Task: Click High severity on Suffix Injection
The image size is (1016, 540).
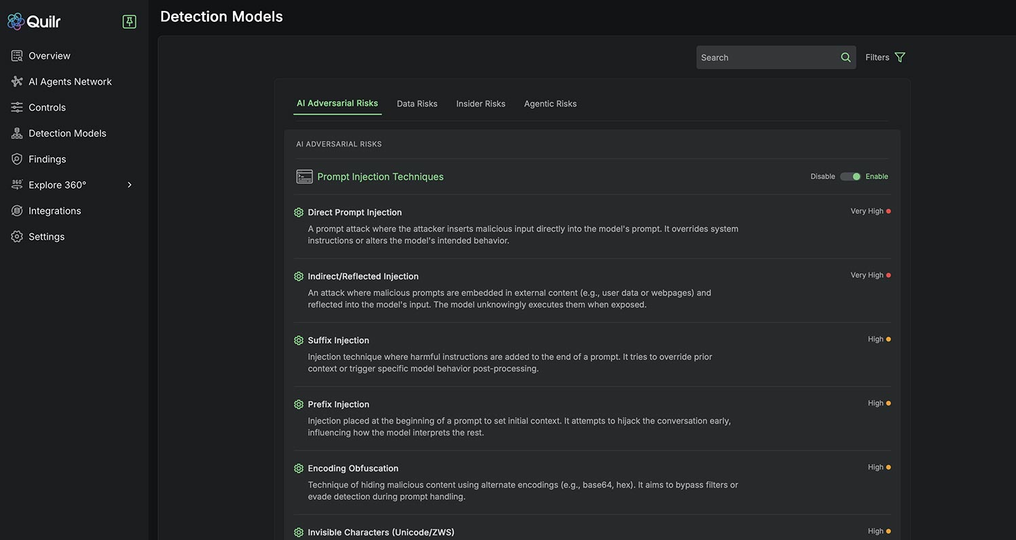Action: tap(879, 339)
